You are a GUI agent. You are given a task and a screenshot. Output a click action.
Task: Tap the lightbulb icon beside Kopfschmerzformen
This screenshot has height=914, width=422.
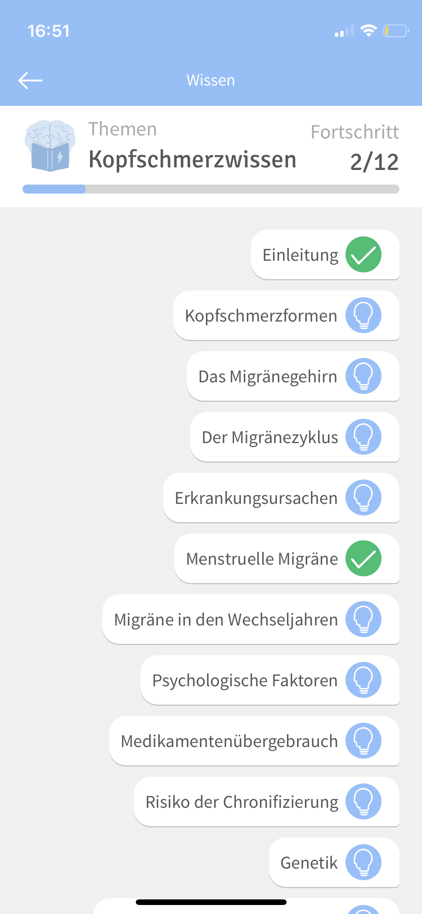click(363, 315)
